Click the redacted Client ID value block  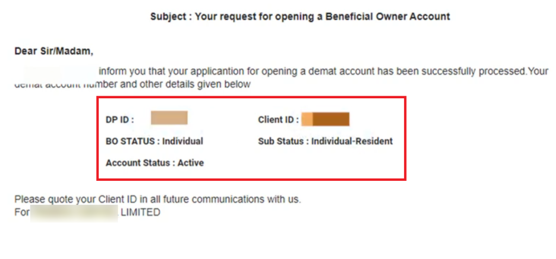326,119
